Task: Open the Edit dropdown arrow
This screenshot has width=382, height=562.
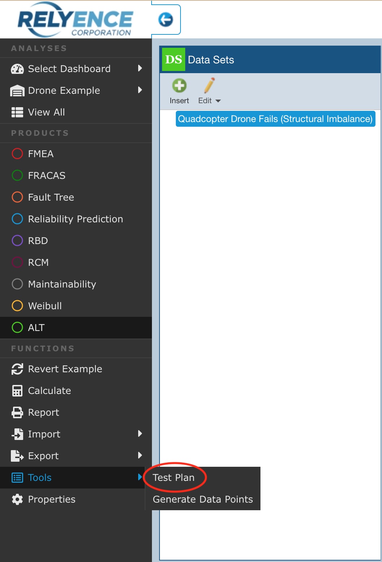Action: (218, 101)
